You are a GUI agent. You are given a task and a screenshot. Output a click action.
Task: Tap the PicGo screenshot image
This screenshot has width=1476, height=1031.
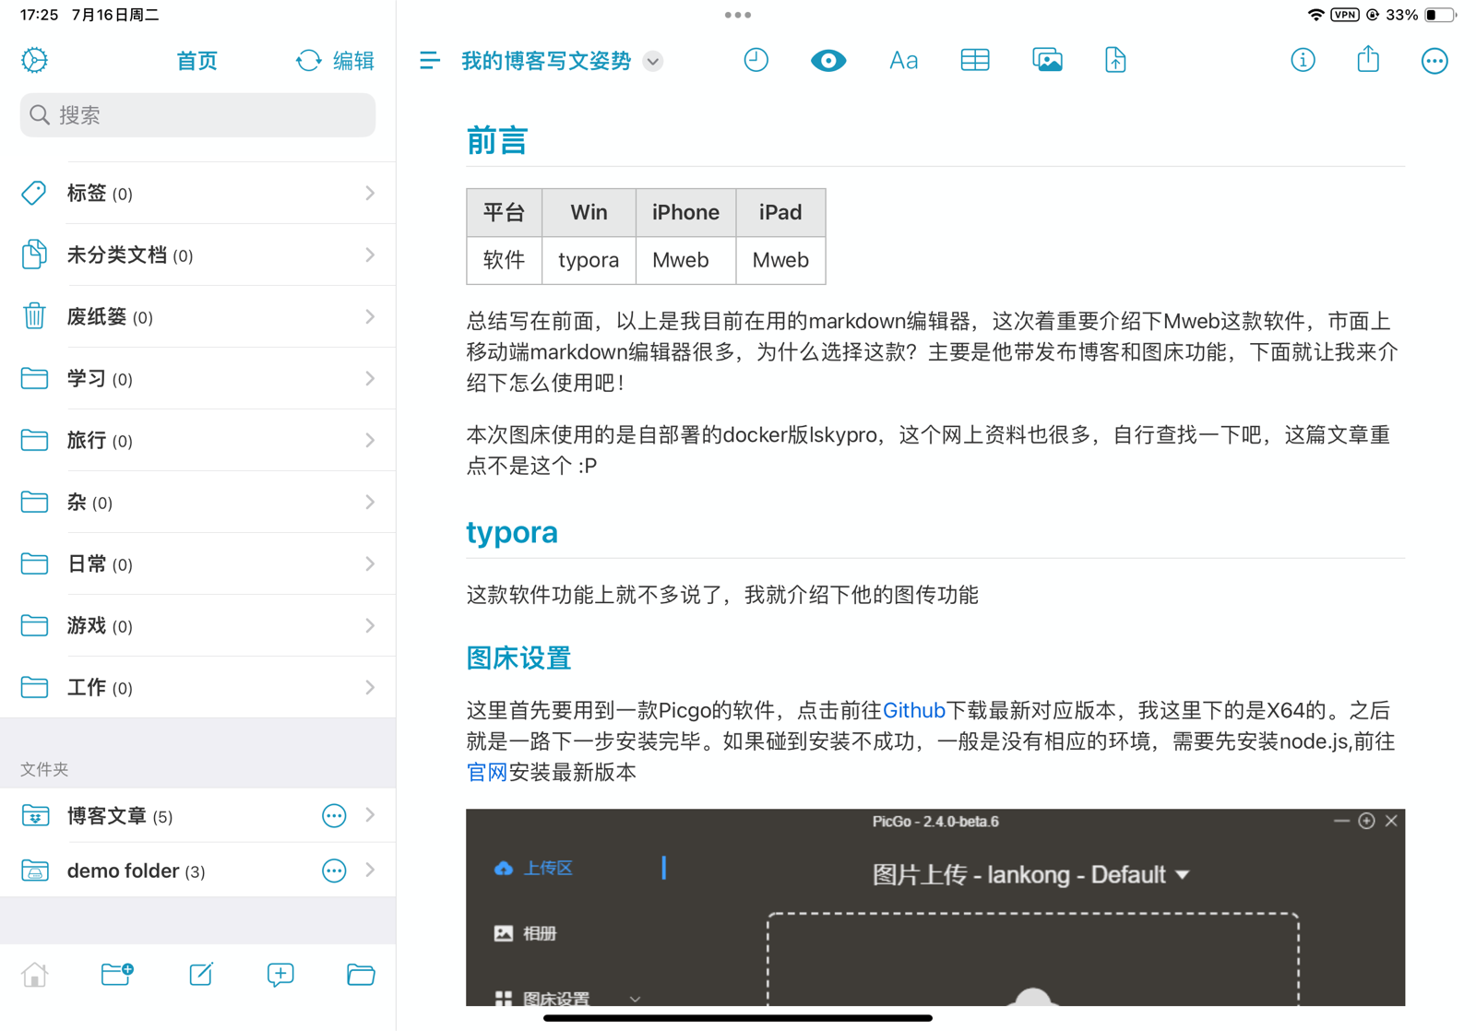pyautogui.click(x=935, y=907)
